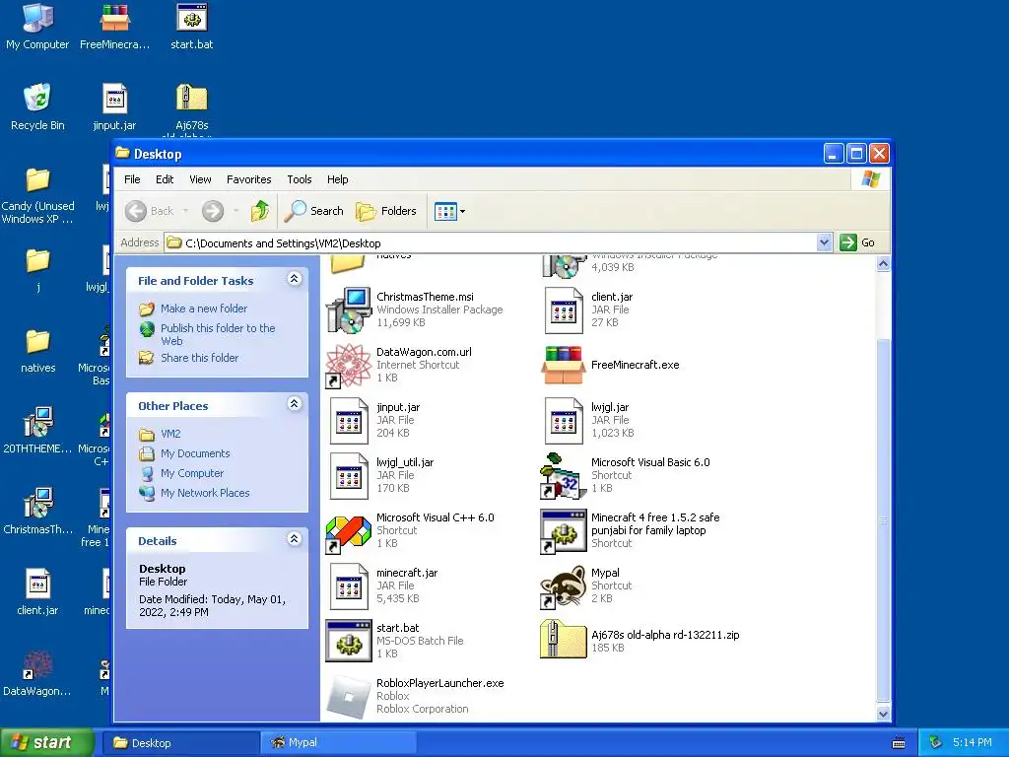Open the Search toolbar button

314,211
